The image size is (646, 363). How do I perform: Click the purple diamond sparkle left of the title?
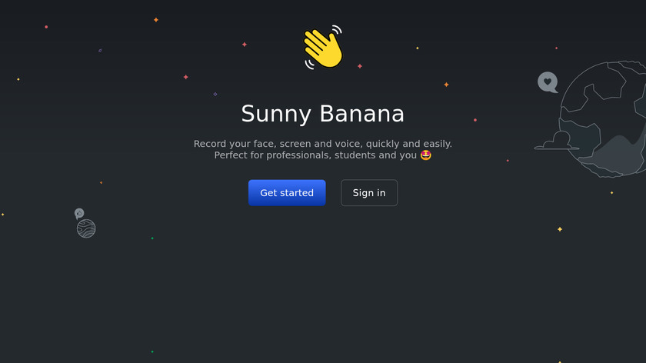pyautogui.click(x=215, y=95)
